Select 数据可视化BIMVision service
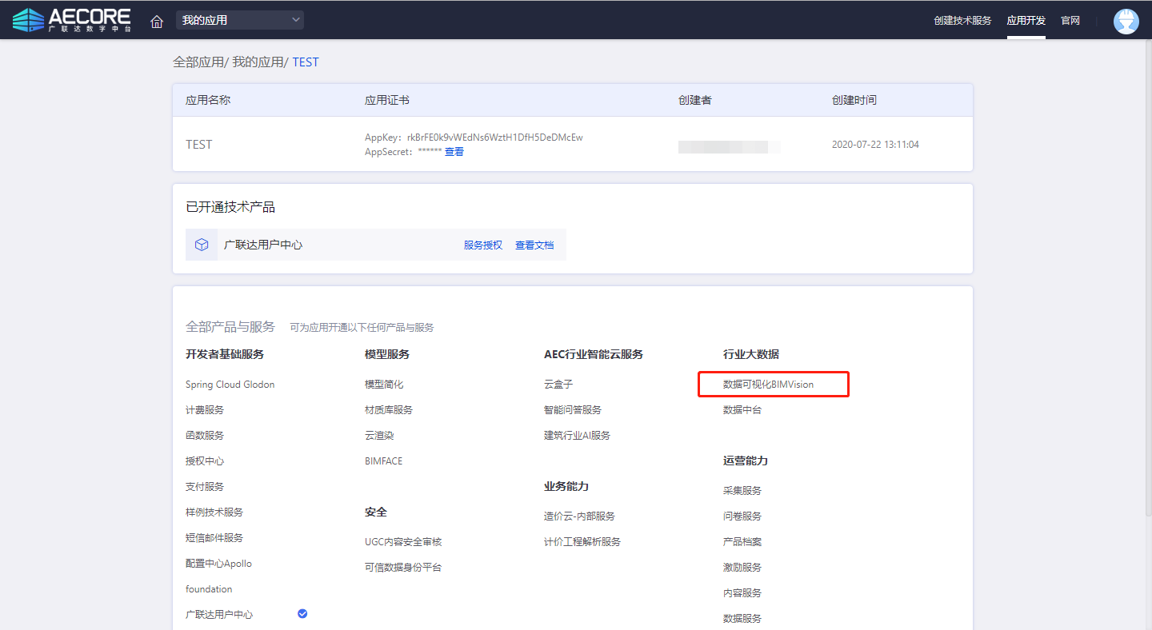Image resolution: width=1152 pixels, height=630 pixels. pyautogui.click(x=768, y=385)
